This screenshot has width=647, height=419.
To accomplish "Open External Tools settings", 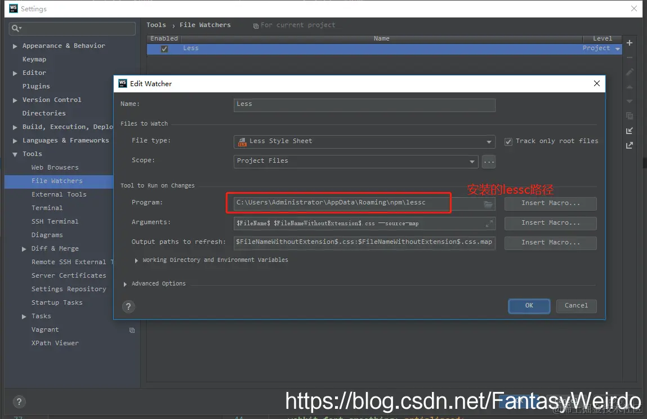I will pos(59,194).
